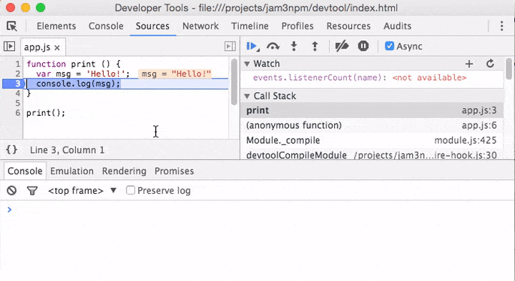515x281 pixels.
Task: Activate the inspect element picker
Action: [12, 26]
